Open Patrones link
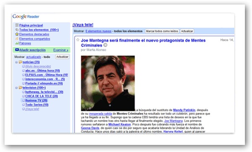 point(25,43)
